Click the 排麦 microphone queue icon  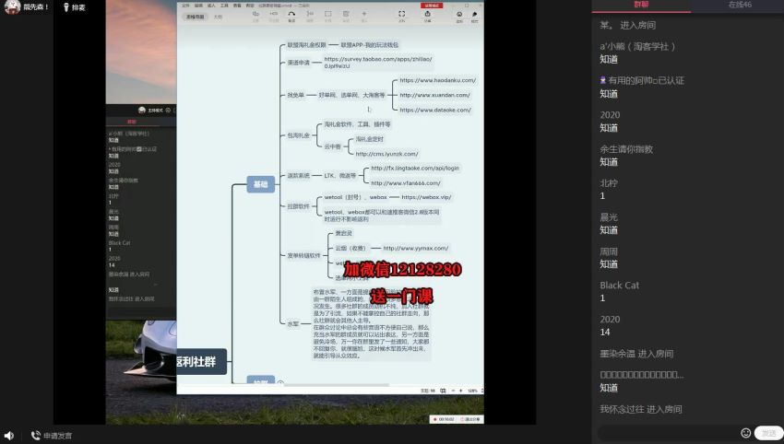[x=66, y=7]
